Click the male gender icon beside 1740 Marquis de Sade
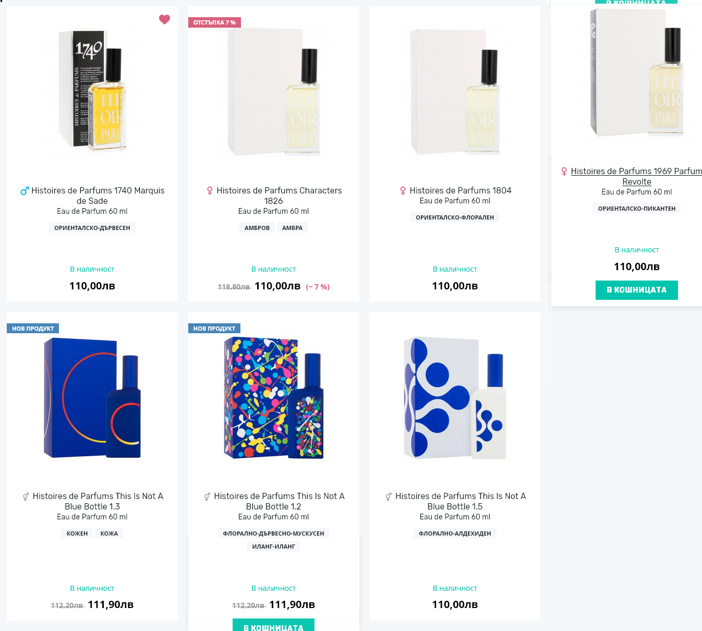Screen dimensions: 702x631 pos(24,191)
